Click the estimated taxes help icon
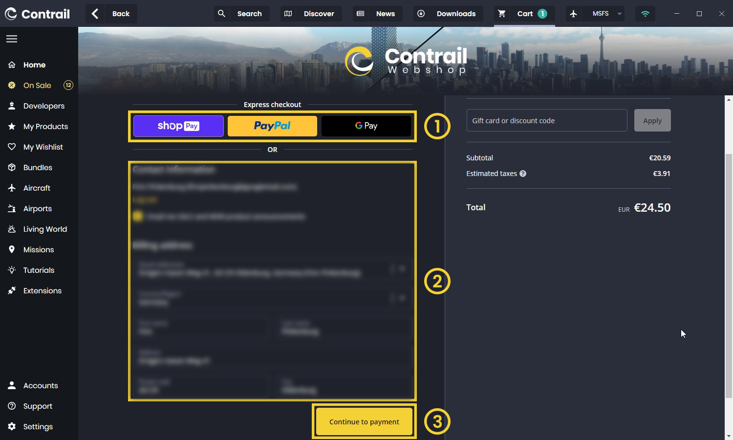Image resolution: width=733 pixels, height=440 pixels. 523,174
